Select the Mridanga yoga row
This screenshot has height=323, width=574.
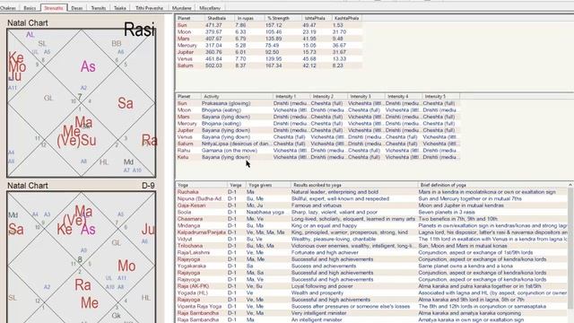[x=371, y=225]
